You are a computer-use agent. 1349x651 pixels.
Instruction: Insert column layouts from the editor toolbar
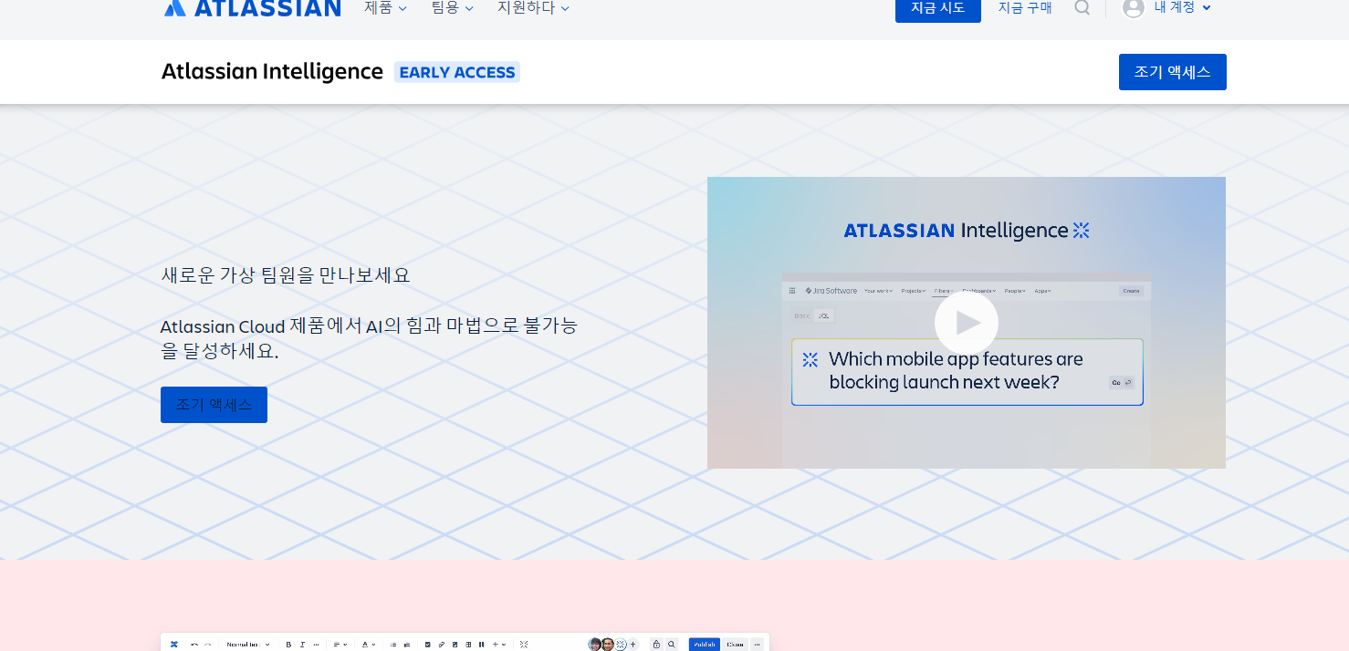482,645
